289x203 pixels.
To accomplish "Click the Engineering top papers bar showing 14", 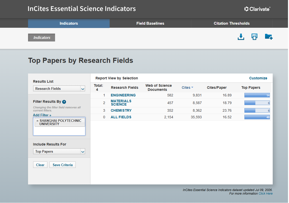I will pos(257,95).
